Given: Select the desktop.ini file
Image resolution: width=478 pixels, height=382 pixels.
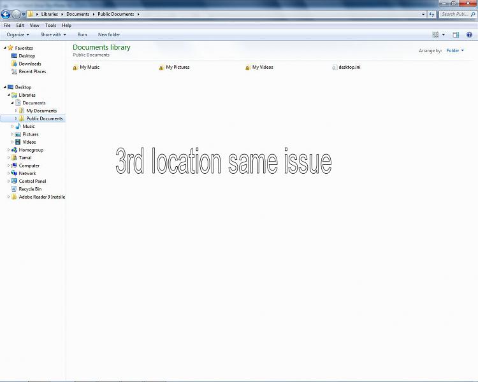Looking at the screenshot, I should tap(346, 67).
